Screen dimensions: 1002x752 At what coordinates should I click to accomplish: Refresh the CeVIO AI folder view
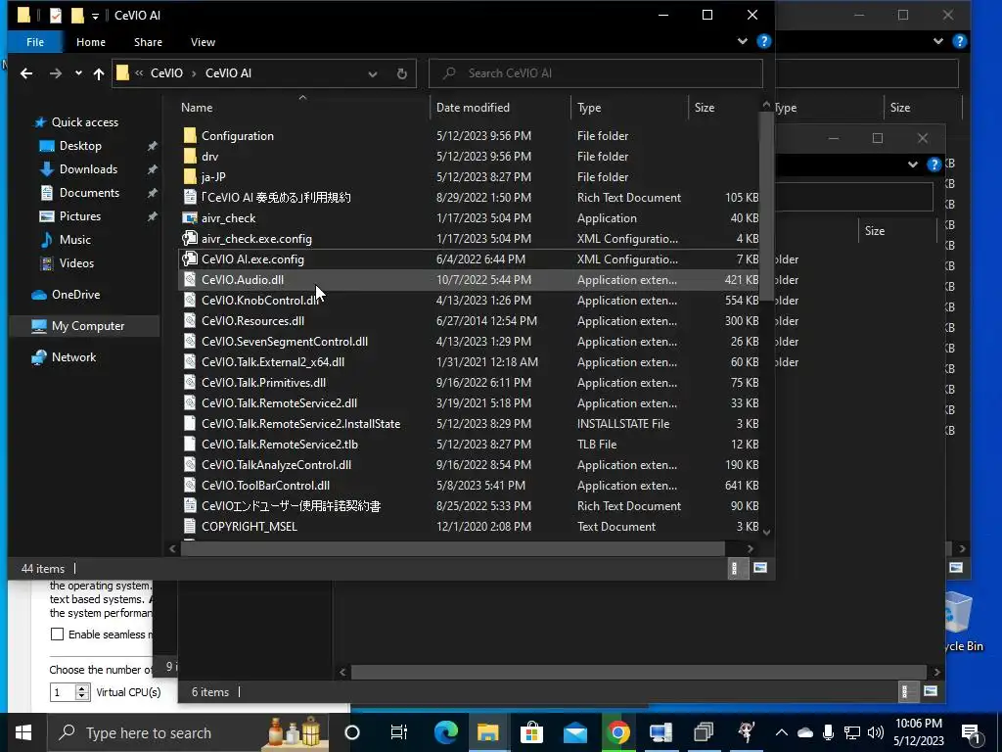402,73
